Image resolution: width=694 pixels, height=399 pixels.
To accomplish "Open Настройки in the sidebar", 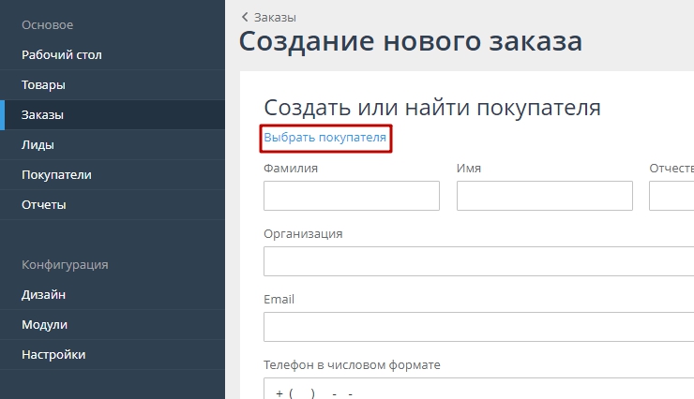I will click(53, 355).
